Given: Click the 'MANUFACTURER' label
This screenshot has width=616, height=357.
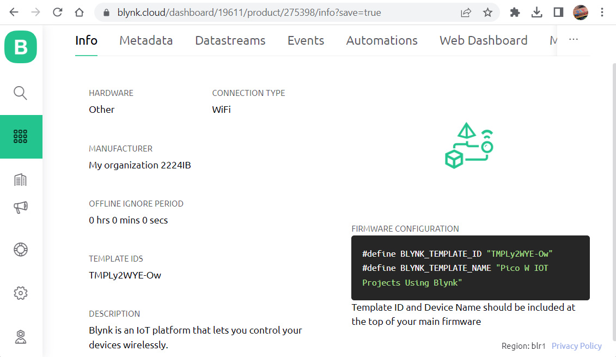Looking at the screenshot, I should pos(120,149).
